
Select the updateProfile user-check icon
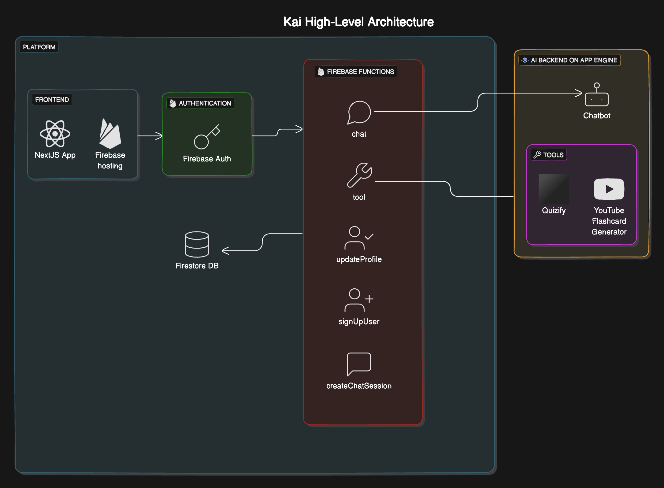358,238
